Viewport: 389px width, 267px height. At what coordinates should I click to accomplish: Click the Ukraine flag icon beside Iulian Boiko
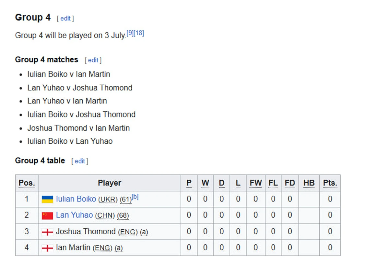47,200
